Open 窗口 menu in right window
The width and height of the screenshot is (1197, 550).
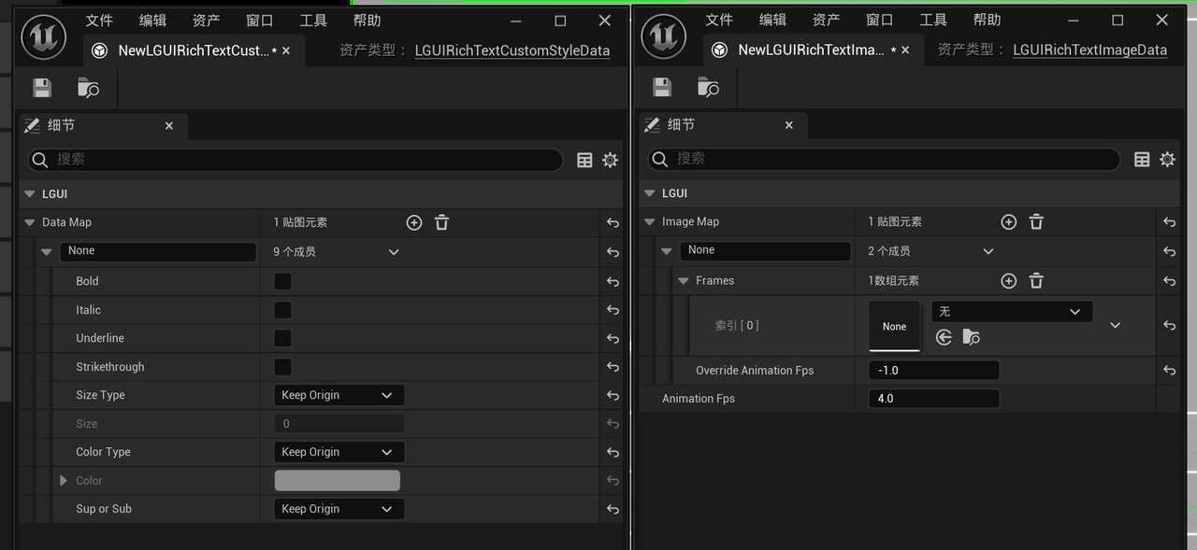point(879,20)
